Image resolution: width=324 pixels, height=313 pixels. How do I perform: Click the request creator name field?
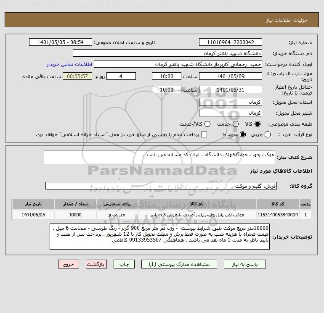click(178, 64)
